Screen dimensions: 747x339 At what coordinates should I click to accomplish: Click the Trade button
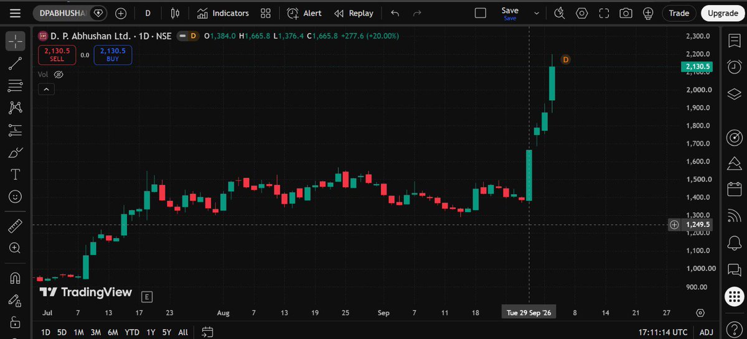pyautogui.click(x=679, y=13)
